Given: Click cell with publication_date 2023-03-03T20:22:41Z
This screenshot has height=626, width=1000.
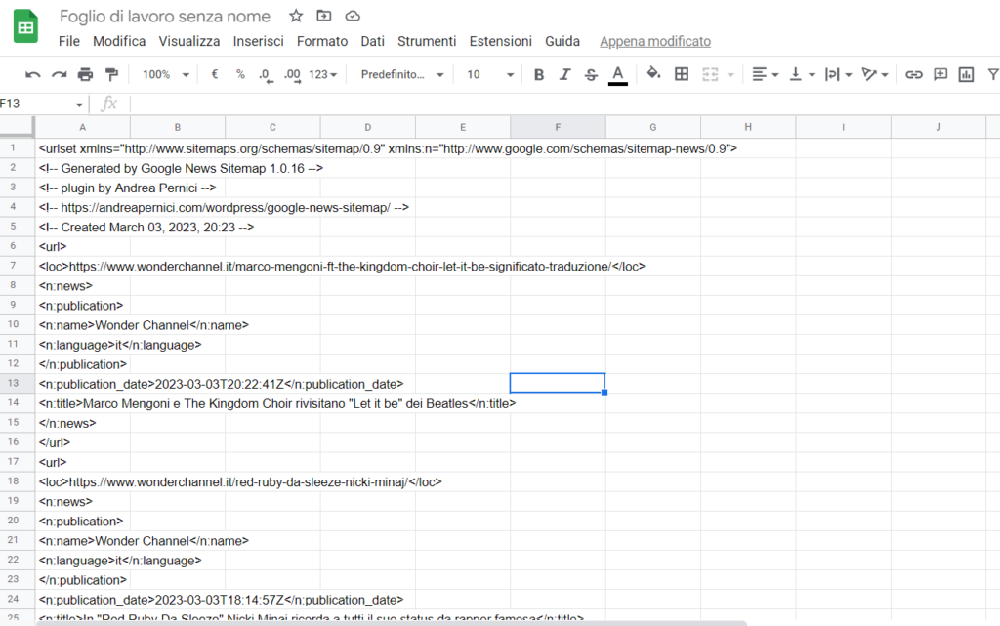Looking at the screenshot, I should point(82,384).
